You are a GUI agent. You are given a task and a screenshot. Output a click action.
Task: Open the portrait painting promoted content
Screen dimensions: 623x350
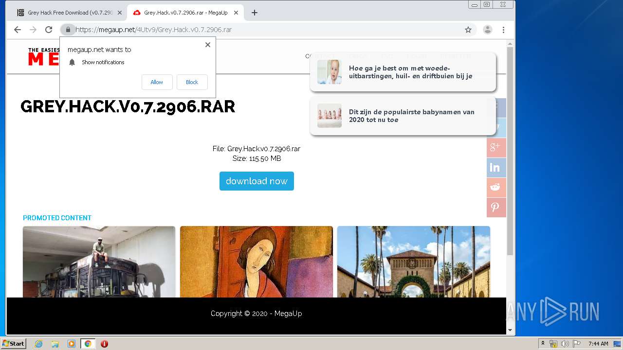pyautogui.click(x=257, y=262)
